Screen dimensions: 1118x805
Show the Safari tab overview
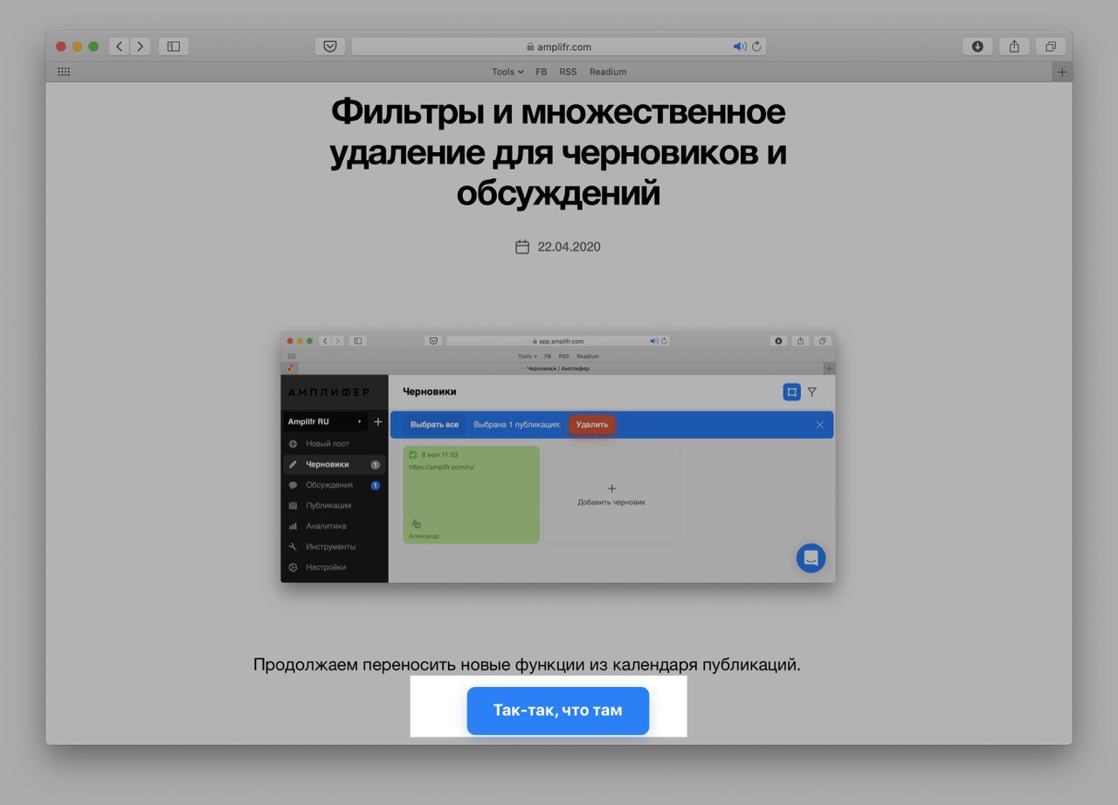point(1051,46)
